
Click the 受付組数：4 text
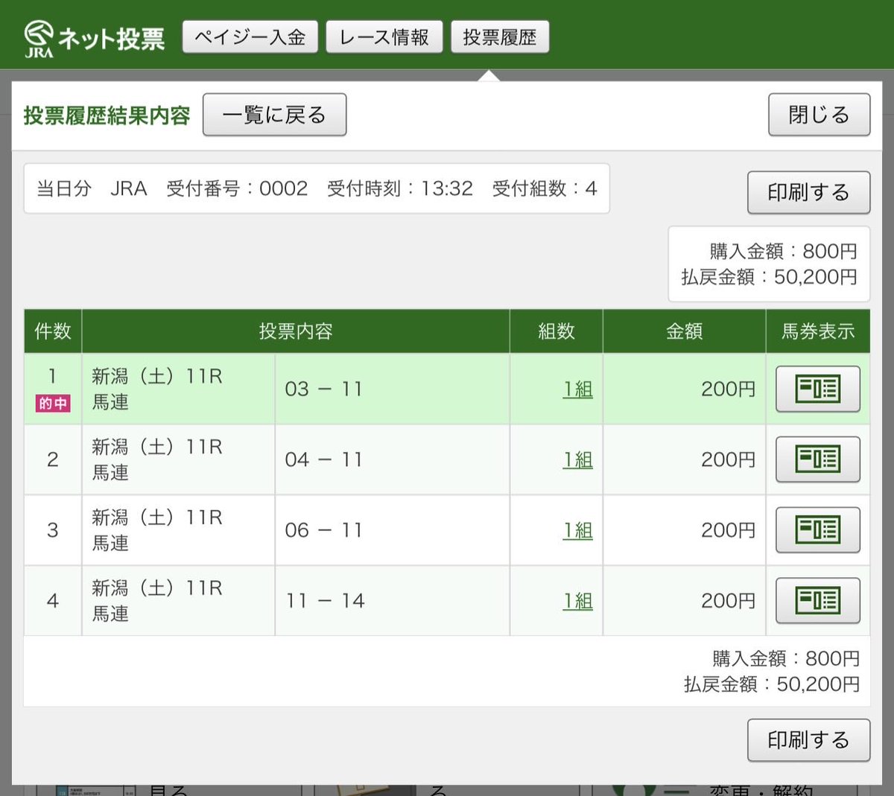tap(545, 188)
